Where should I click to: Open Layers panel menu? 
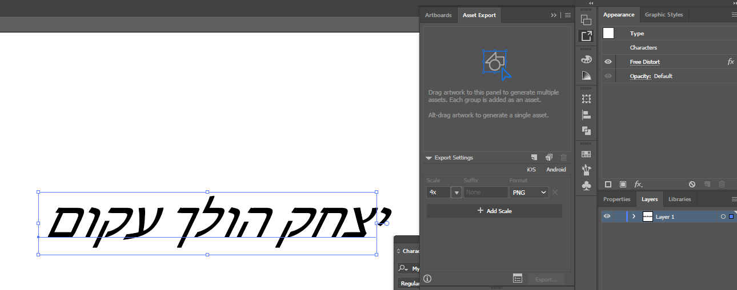pos(734,199)
